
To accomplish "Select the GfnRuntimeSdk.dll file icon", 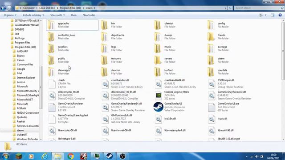I will point(105,119).
